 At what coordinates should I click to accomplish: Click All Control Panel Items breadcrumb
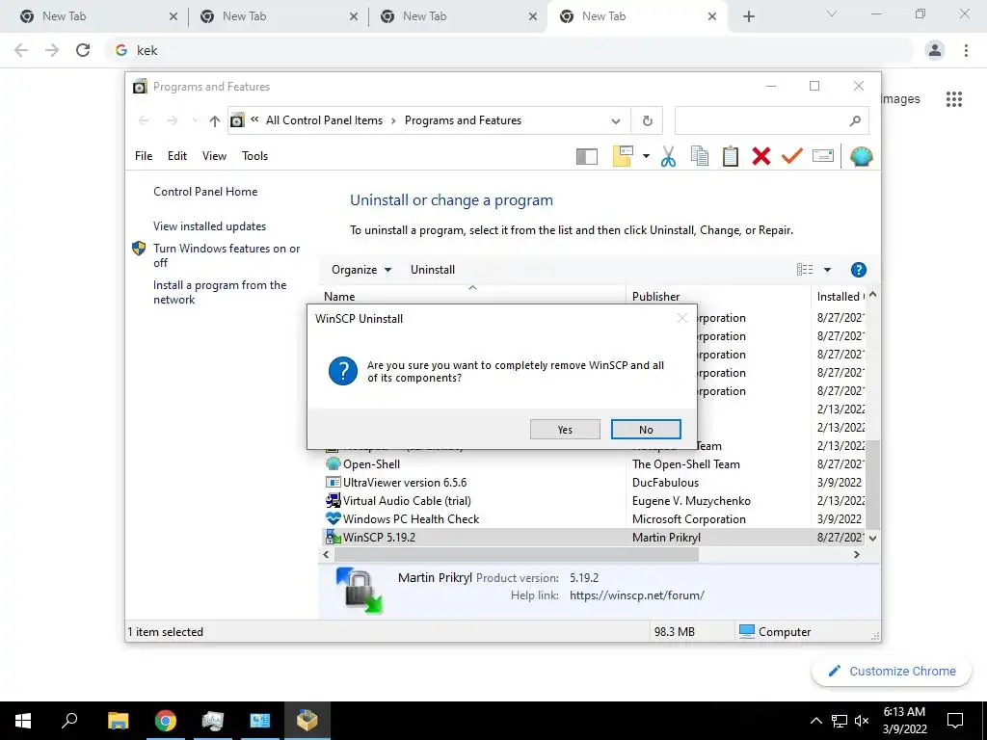click(324, 120)
